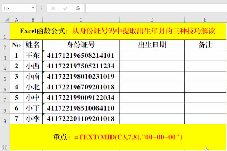Image resolution: width=227 pixels, height=151 pixels.
Task: Select ID cell 411722201109201018
Action: pyautogui.click(x=81, y=119)
